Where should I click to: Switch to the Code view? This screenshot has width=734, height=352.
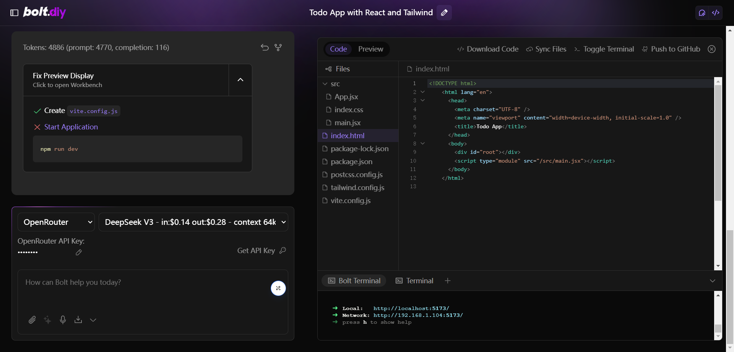338,49
